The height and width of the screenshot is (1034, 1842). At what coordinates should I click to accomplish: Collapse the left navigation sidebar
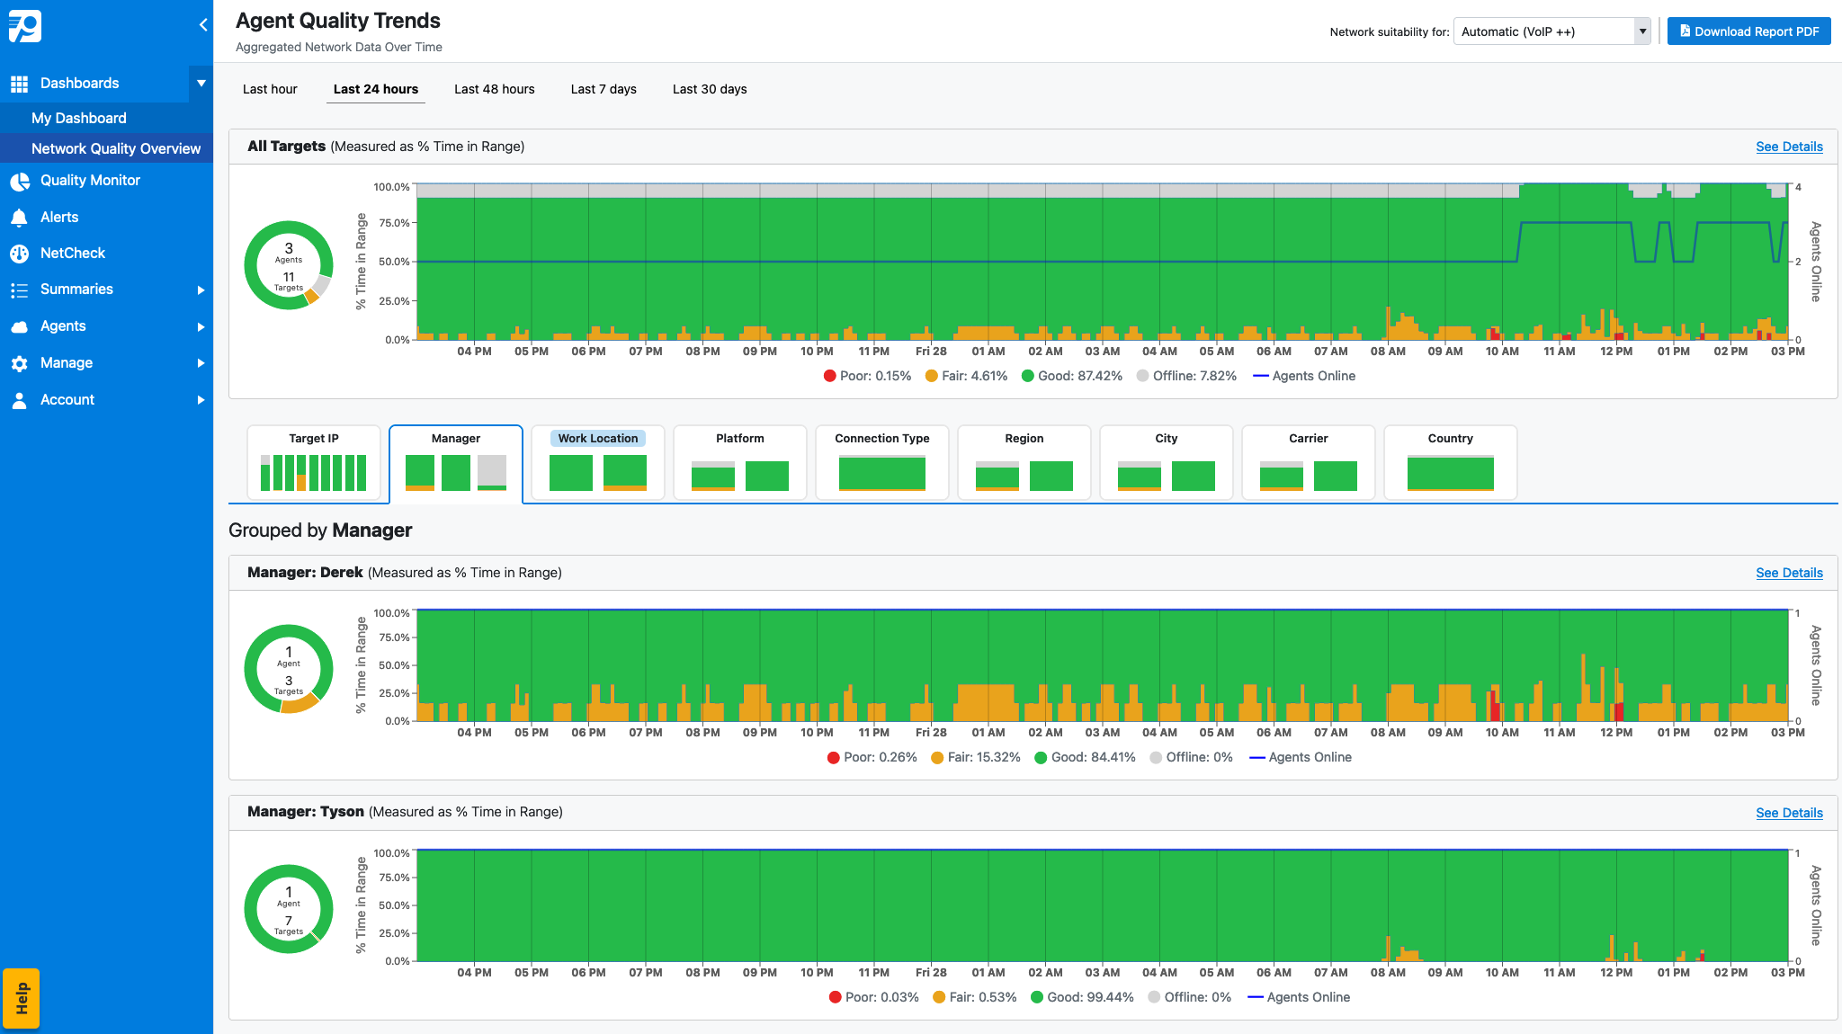tap(202, 25)
